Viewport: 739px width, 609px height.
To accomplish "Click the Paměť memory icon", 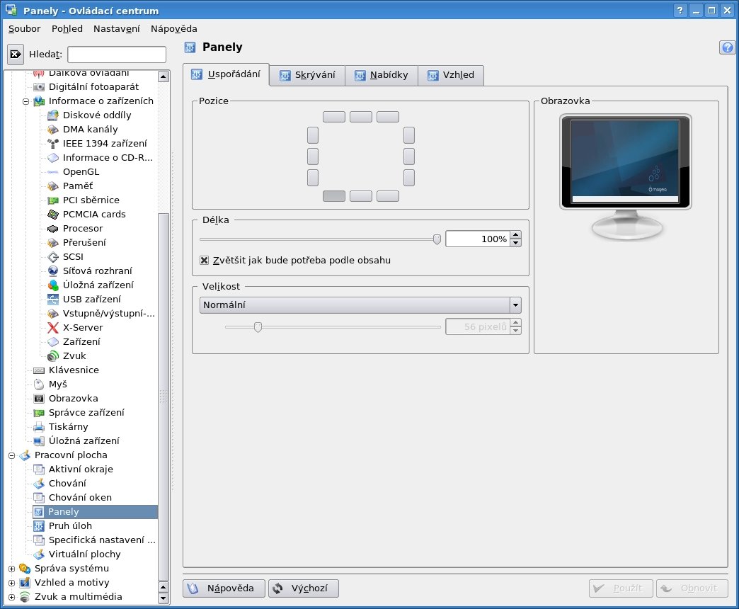I will [x=53, y=186].
